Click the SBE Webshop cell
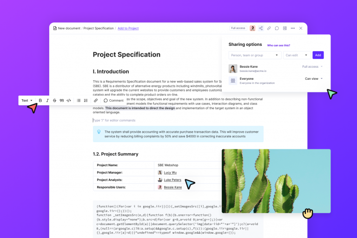 pyautogui.click(x=168, y=165)
